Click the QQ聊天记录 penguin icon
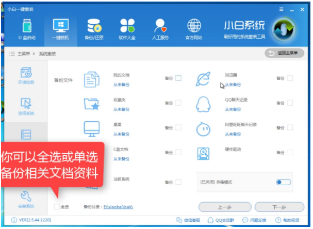 tap(203, 104)
